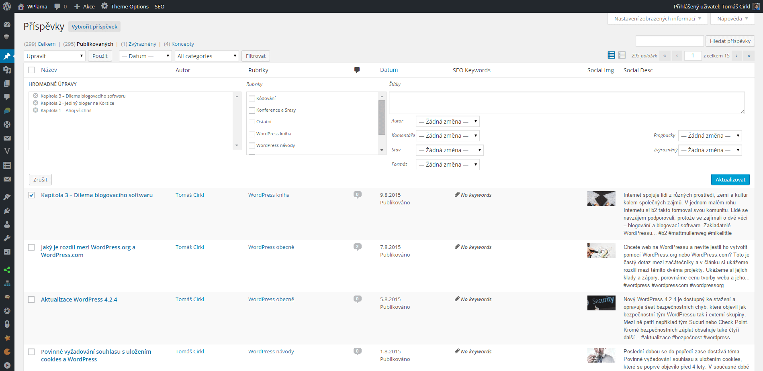Go to the next page arrow
This screenshot has width=763, height=371.
(736, 56)
